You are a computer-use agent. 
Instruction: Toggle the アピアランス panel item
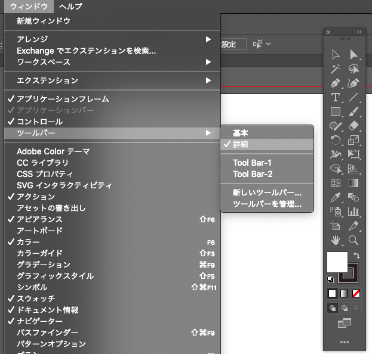(x=112, y=219)
